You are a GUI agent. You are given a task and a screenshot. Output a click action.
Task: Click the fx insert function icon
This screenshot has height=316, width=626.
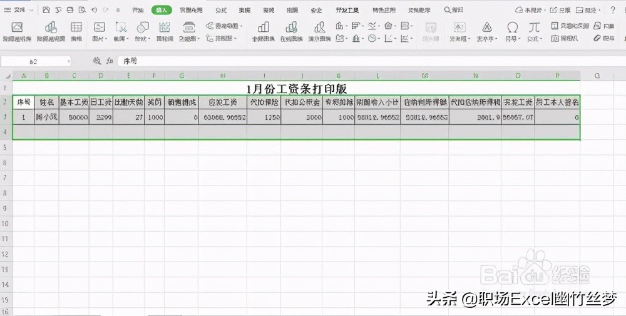tap(110, 61)
